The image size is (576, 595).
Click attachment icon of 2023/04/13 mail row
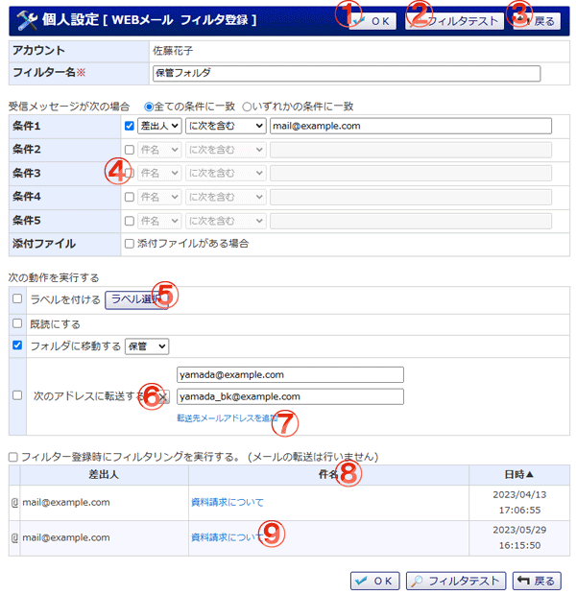pyautogui.click(x=14, y=503)
